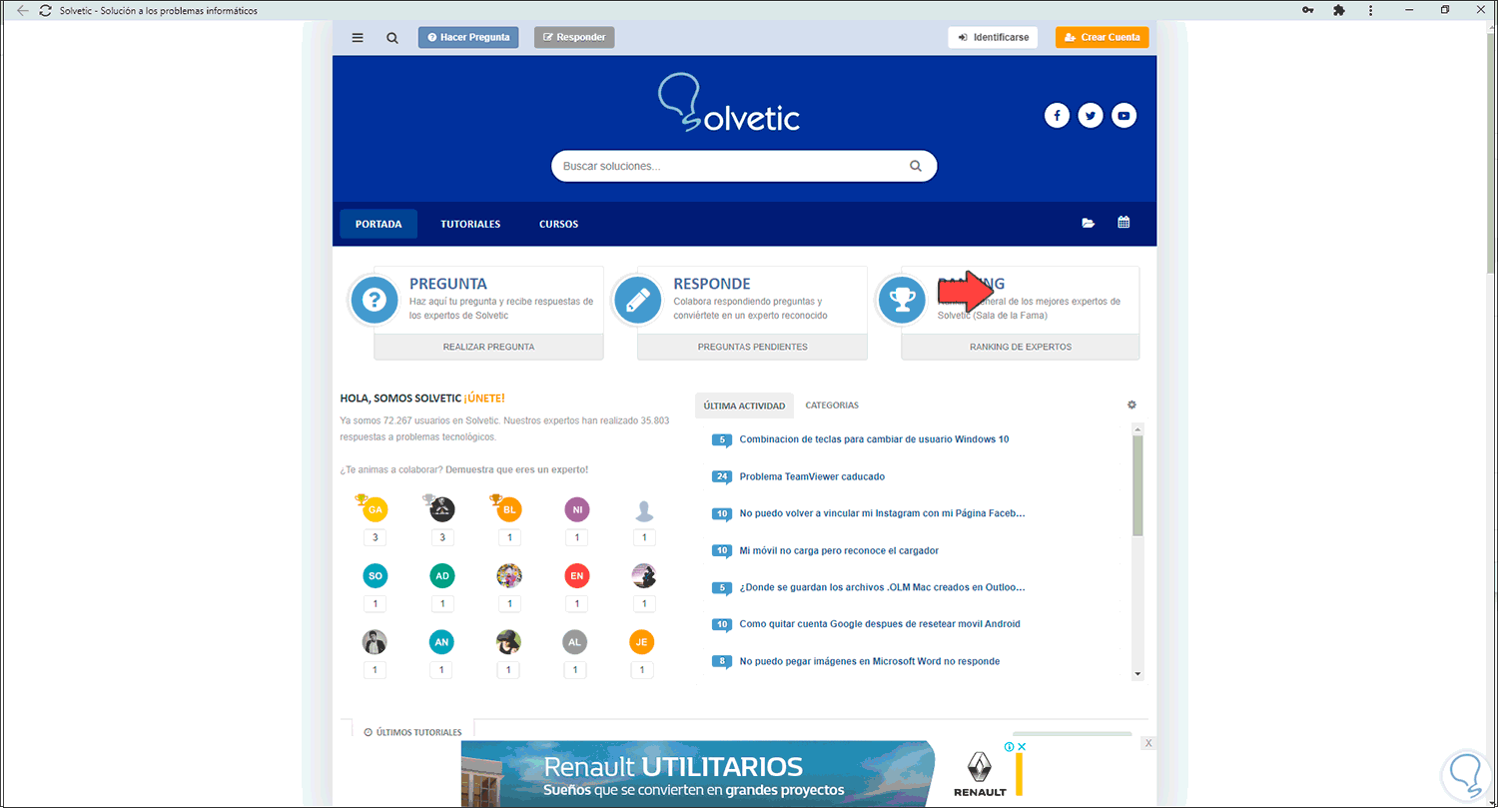Go back with the browser back arrow
Screen dimensions: 1498x808
(x=23, y=10)
